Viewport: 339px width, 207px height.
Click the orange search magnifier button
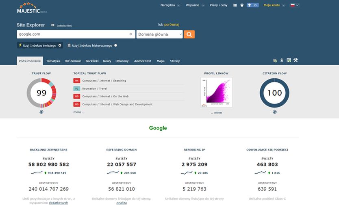[189, 34]
